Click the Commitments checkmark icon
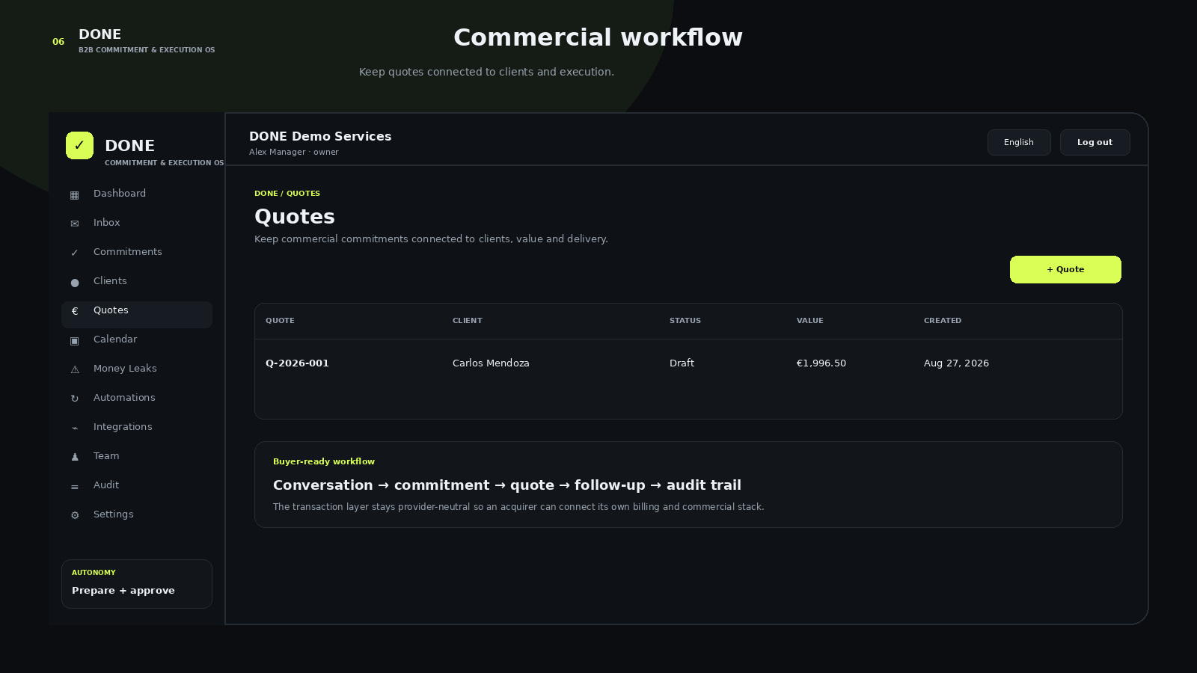Screen dimensions: 1197x673 pyautogui.click(x=75, y=253)
